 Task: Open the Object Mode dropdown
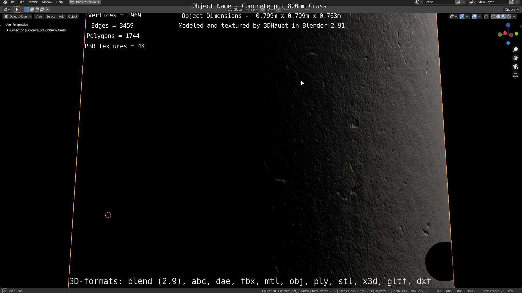[18, 17]
